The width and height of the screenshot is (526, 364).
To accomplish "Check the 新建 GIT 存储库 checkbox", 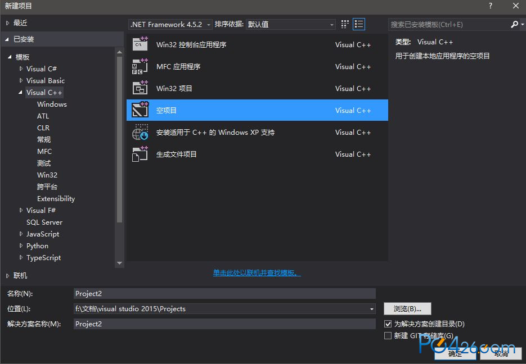I will click(388, 335).
